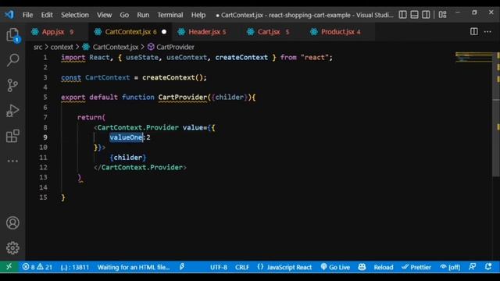Viewport: 500px width, 281px height.
Task: Click line number 9 in gutter
Action: 45,137
